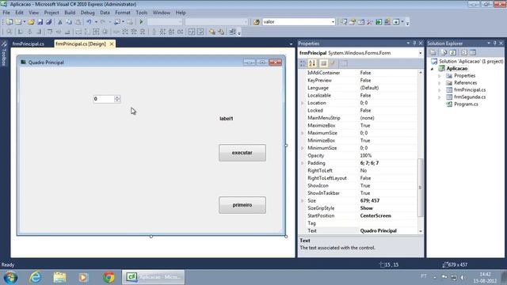Screen dimensions: 507x285
Task: Click Show All Files icon in Solution Explorer
Action: tap(444, 52)
